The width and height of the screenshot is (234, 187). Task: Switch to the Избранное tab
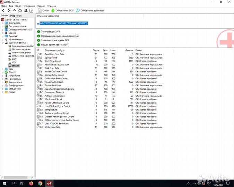[16, 16]
